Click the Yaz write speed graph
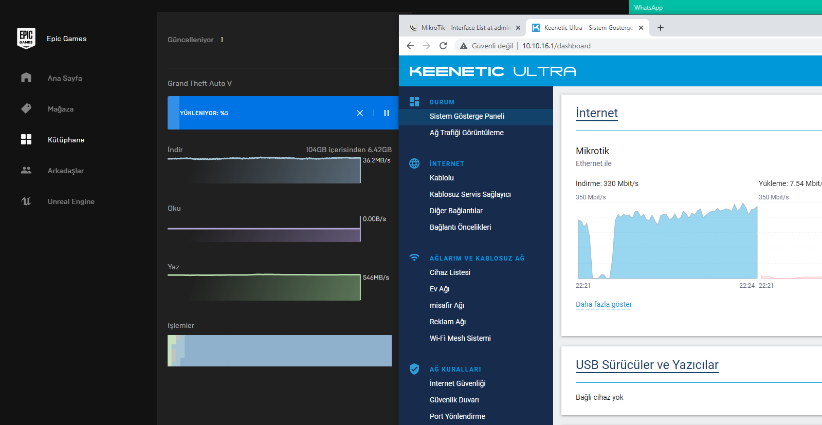 pyautogui.click(x=264, y=287)
